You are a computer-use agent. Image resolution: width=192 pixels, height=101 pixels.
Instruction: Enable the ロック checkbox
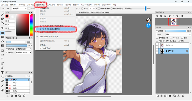182,38
